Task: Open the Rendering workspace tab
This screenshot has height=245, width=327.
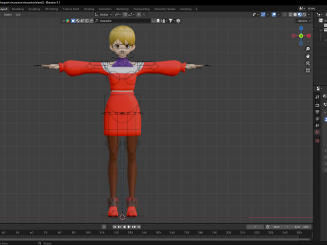Action: tap(123, 9)
